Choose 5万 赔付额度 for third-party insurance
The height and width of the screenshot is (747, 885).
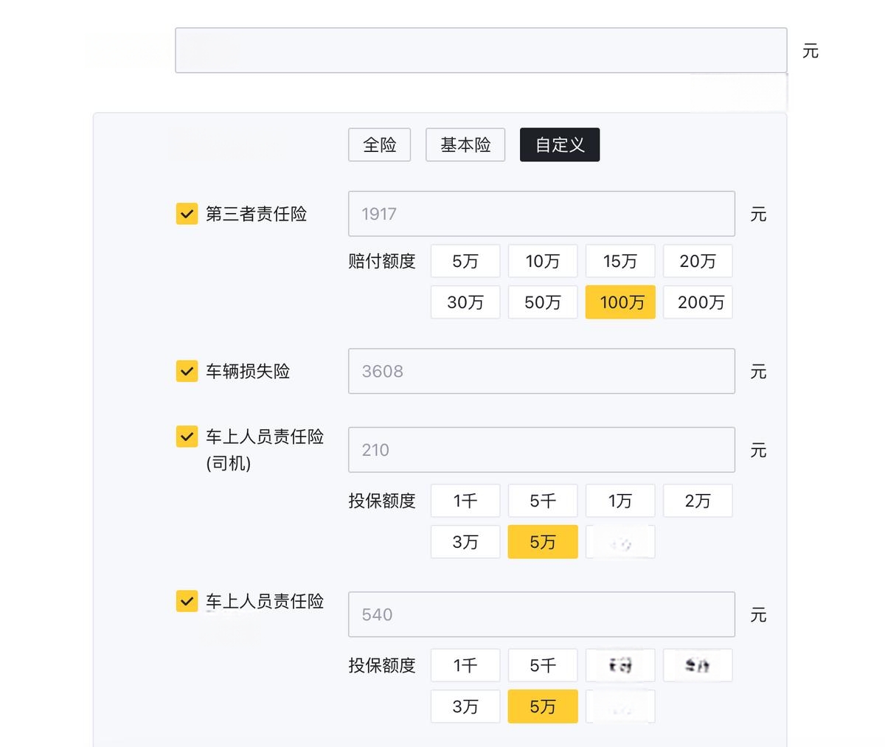click(x=465, y=261)
